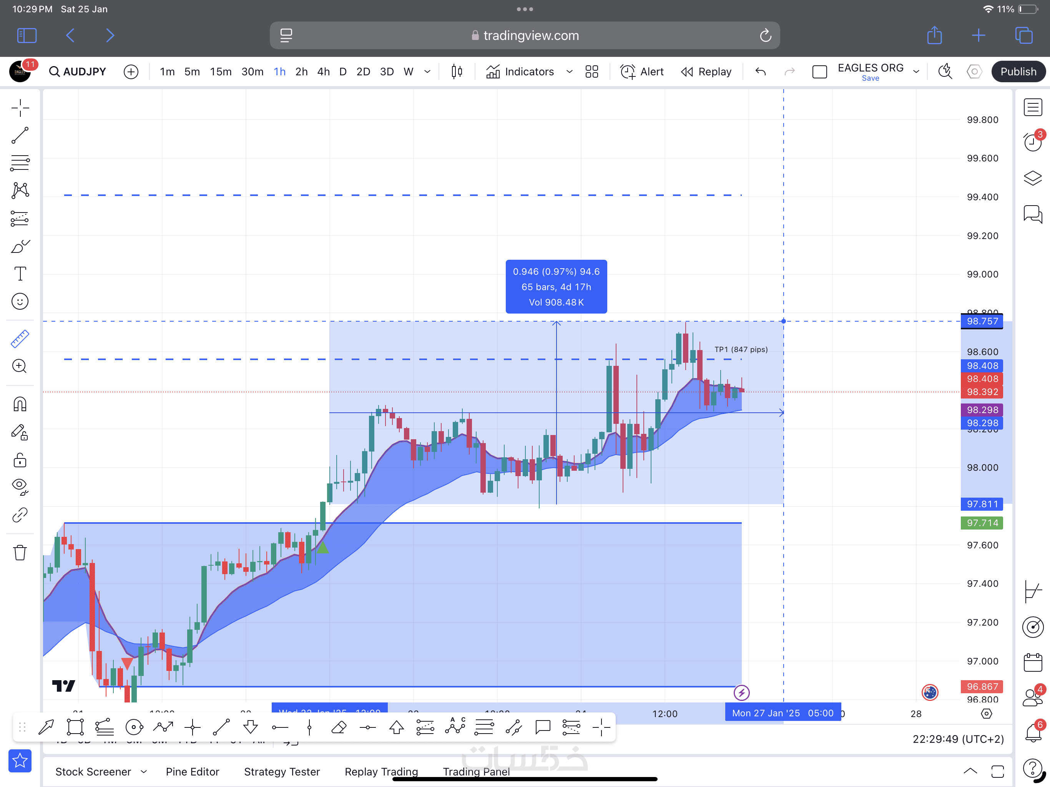Select the ABCD pattern tool in favorites bar
Image resolution: width=1050 pixels, height=787 pixels.
click(x=455, y=726)
